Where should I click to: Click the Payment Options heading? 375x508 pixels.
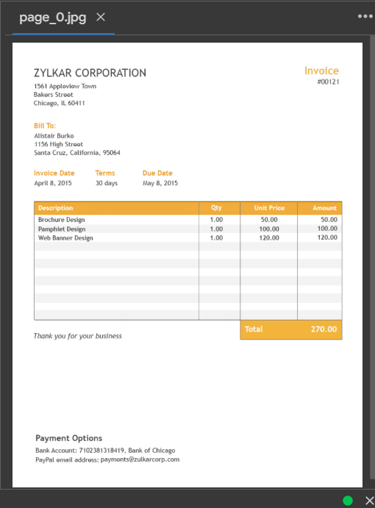tap(68, 438)
